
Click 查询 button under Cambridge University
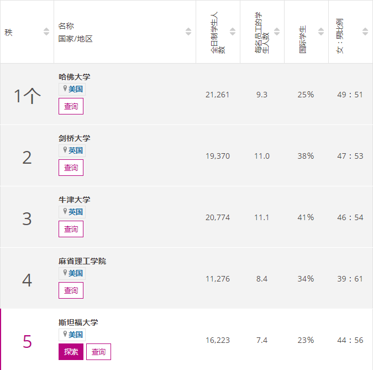coord(71,168)
